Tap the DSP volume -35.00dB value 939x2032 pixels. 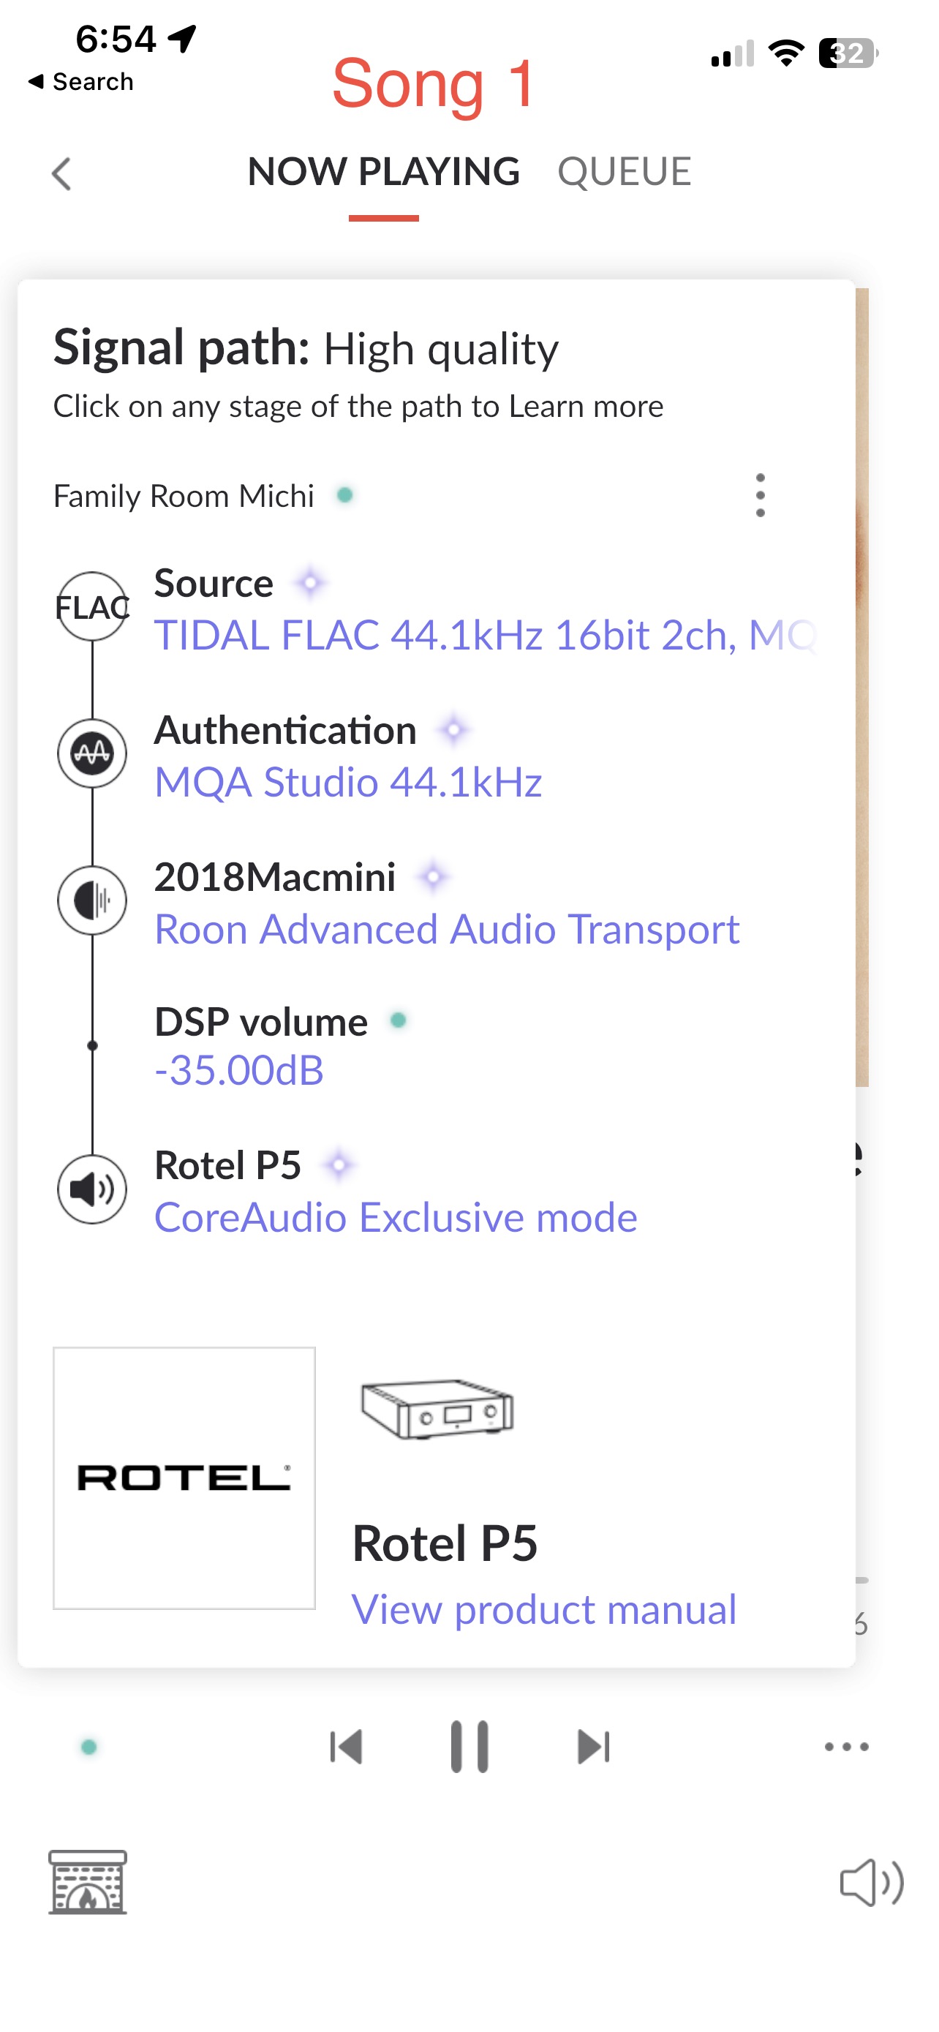coord(239,1070)
